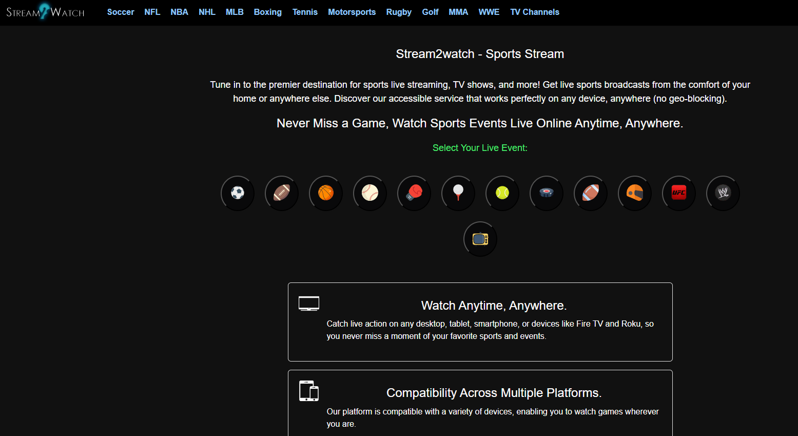Select the basketball icon for NBA streams
The width and height of the screenshot is (798, 436).
coord(325,193)
